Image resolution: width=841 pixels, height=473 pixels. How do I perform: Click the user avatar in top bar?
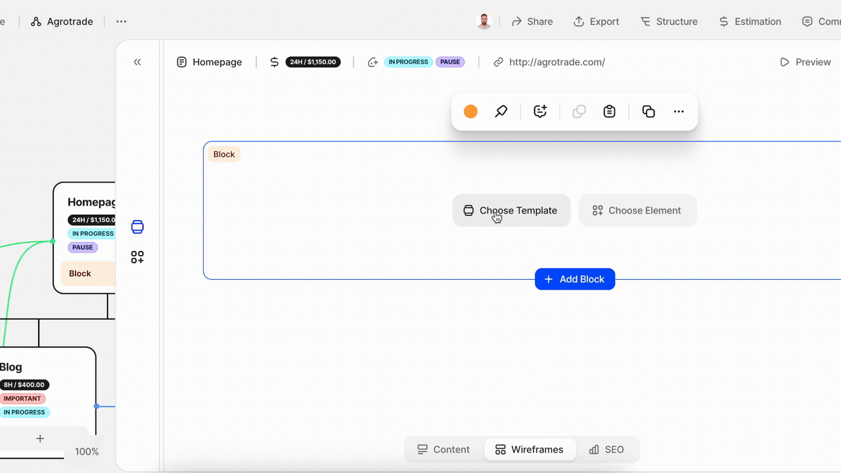pyautogui.click(x=484, y=22)
